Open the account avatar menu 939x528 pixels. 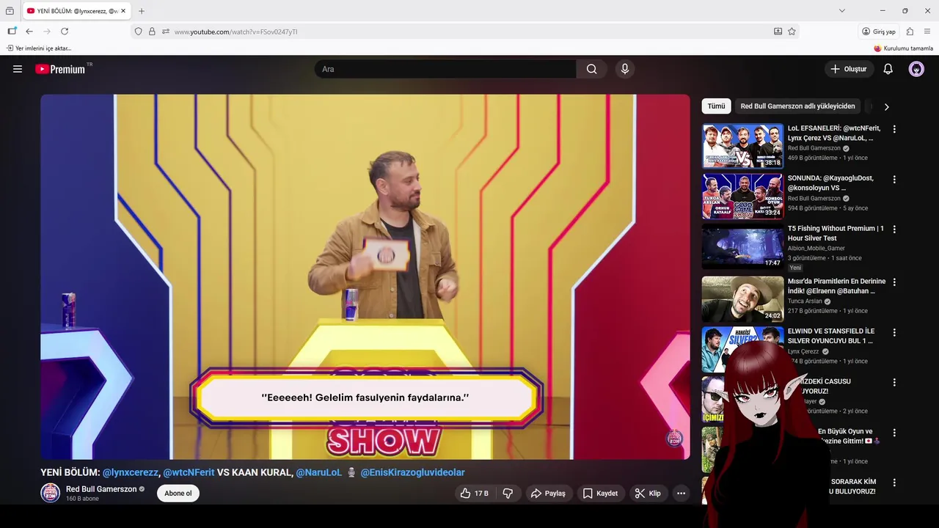pyautogui.click(x=916, y=69)
